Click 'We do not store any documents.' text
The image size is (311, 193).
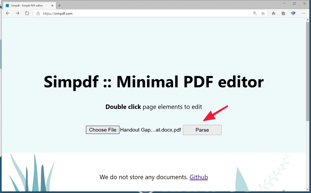[x=144, y=177]
